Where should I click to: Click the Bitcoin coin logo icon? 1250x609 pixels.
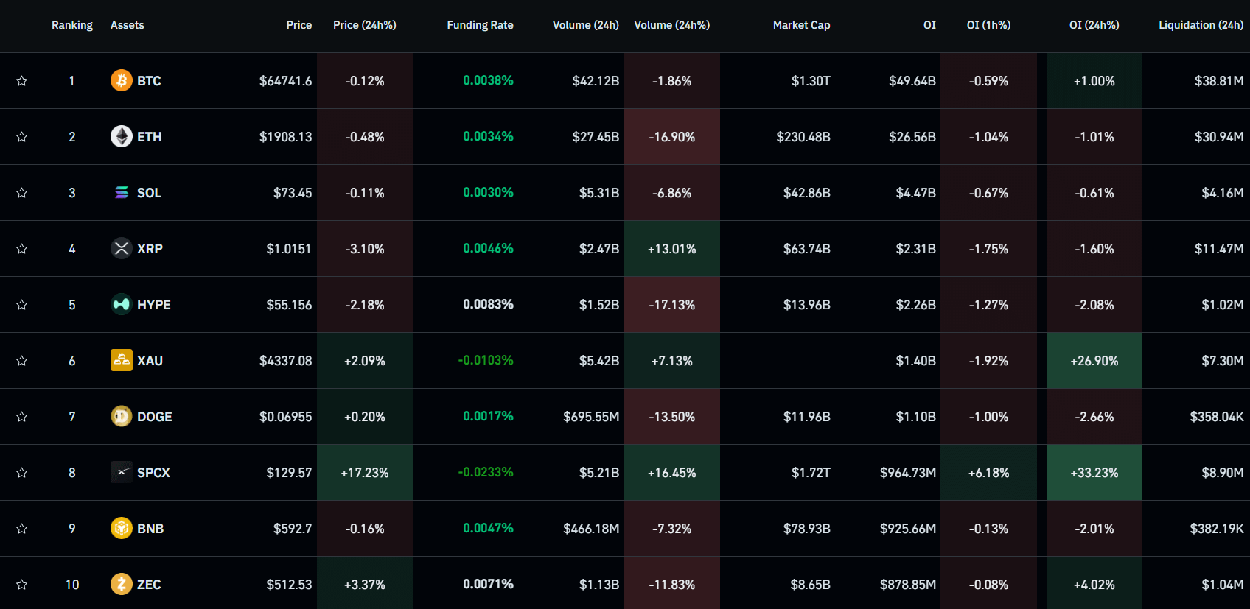point(122,80)
